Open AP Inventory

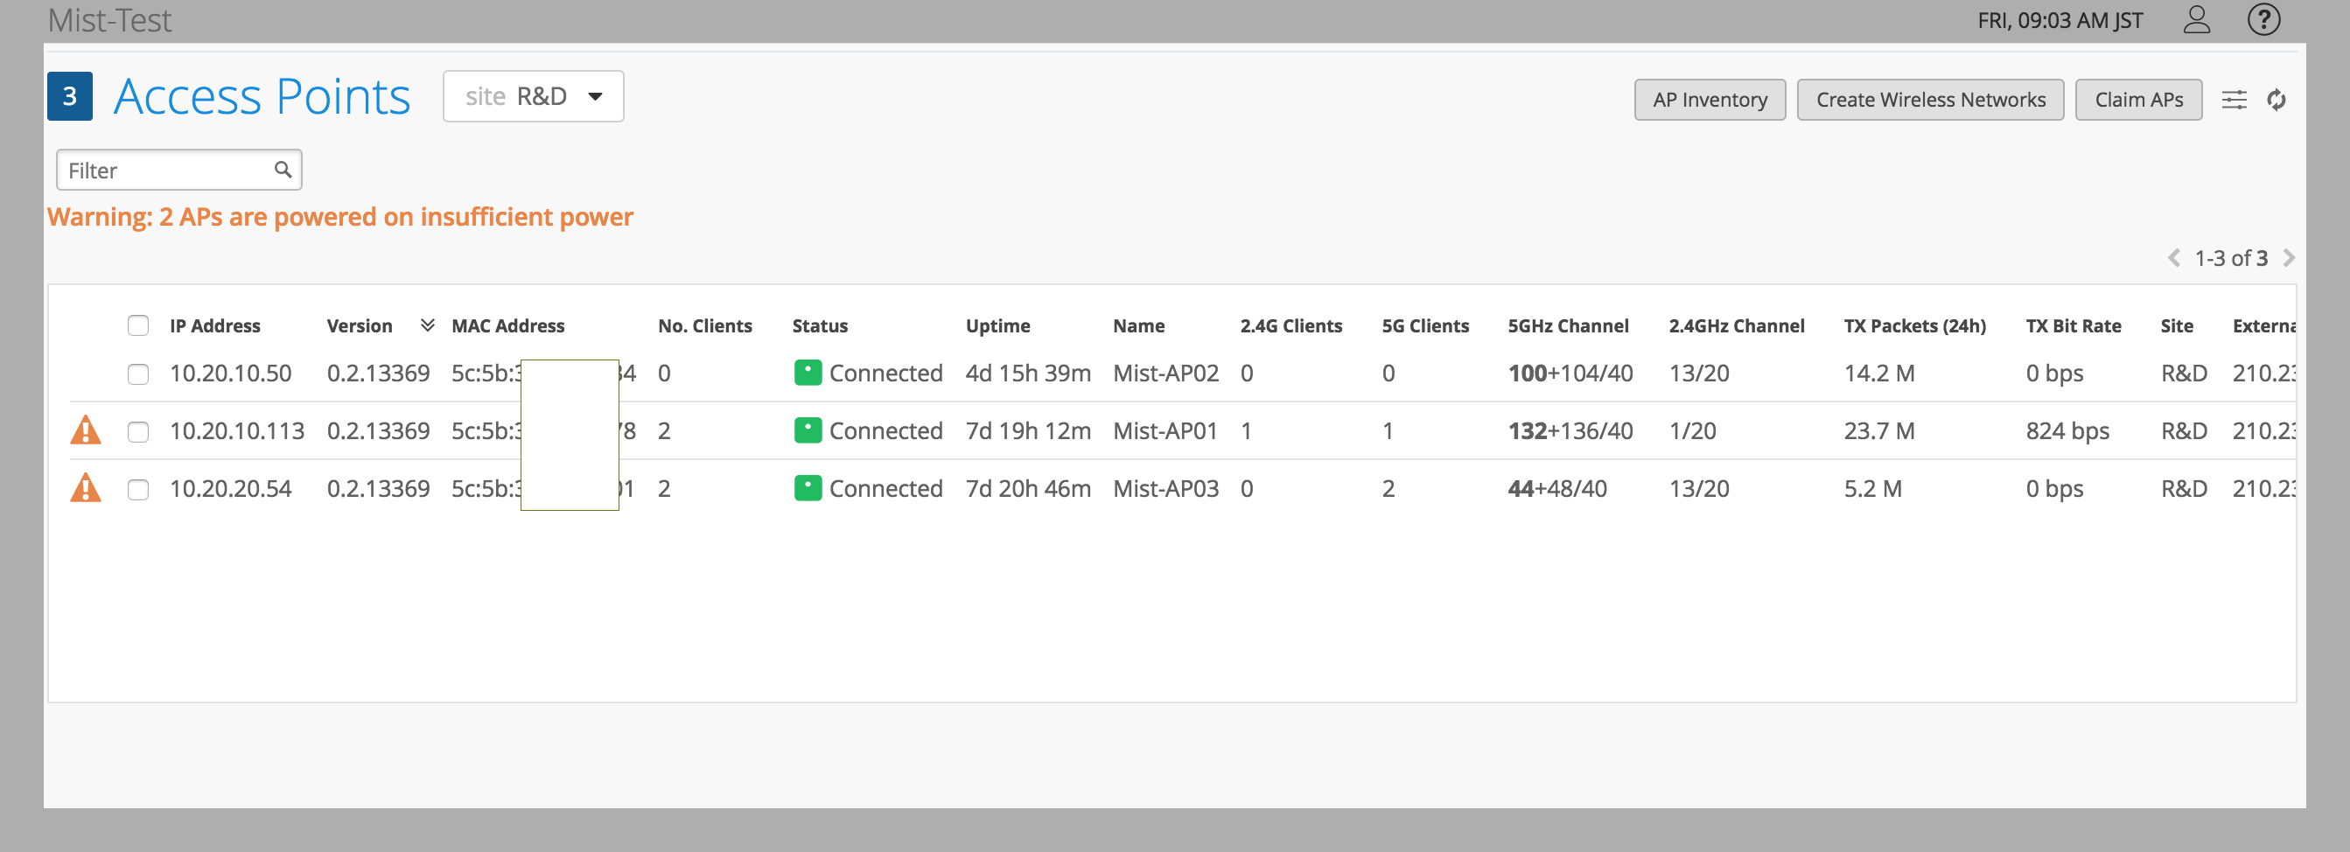coord(1709,100)
